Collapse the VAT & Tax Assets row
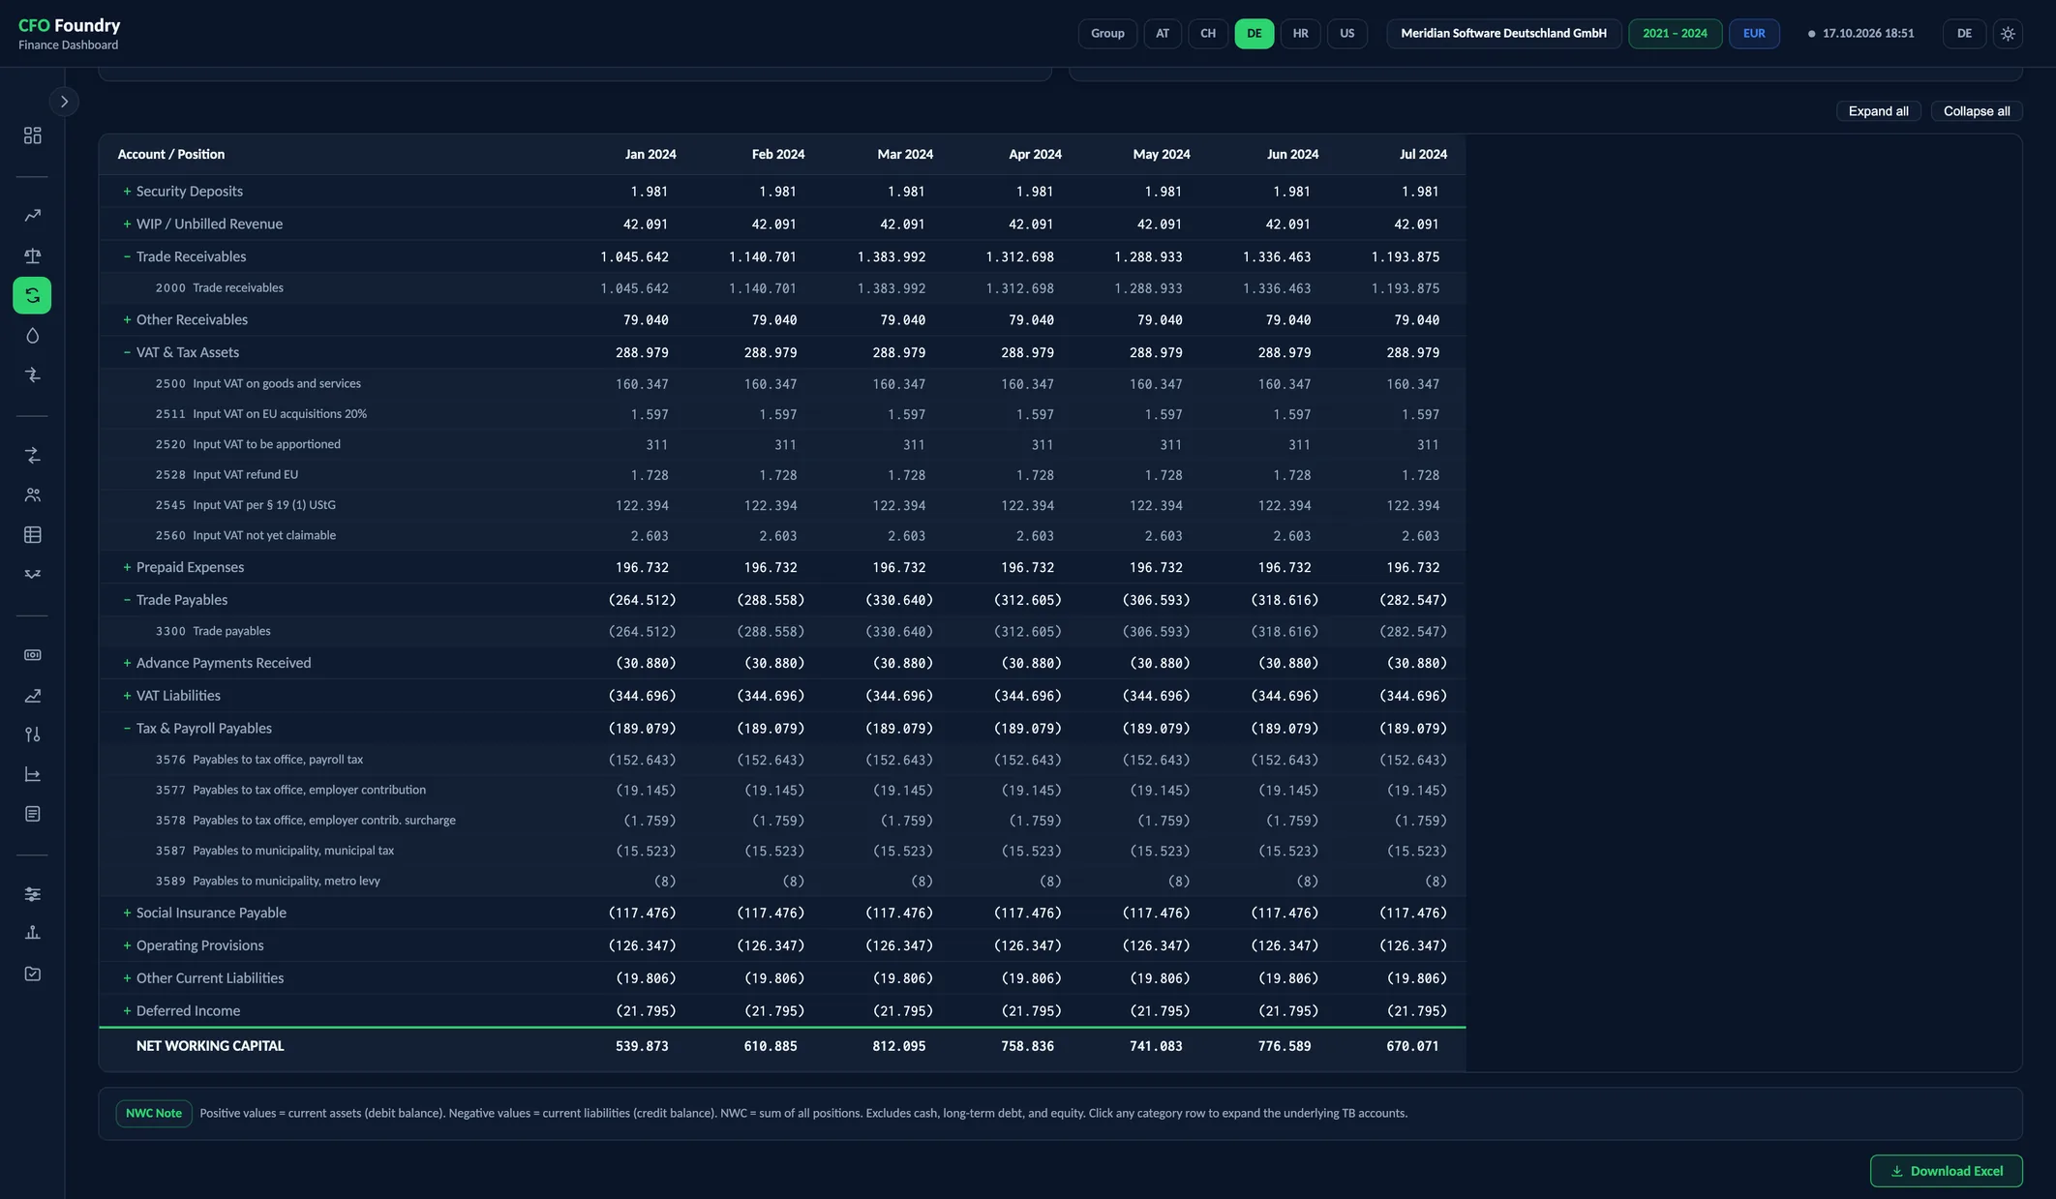Screen dimensions: 2056x1199 pos(782,352)
